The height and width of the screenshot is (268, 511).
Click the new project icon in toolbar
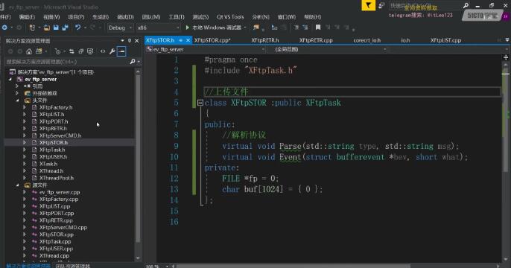[32, 28]
